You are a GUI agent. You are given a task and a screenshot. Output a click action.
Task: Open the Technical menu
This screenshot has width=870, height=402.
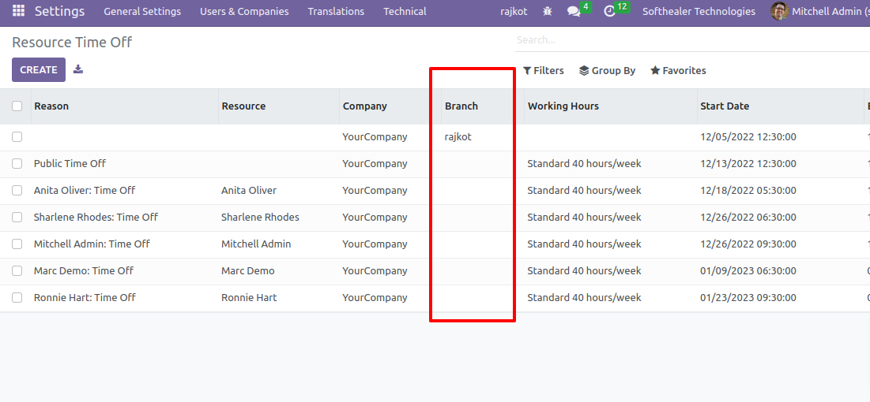click(x=405, y=12)
